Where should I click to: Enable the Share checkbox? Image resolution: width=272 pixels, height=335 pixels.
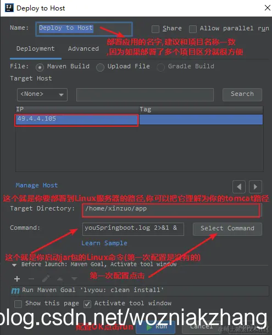tap(156, 29)
